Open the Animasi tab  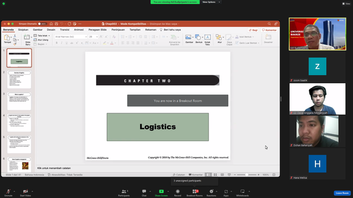tap(79, 30)
